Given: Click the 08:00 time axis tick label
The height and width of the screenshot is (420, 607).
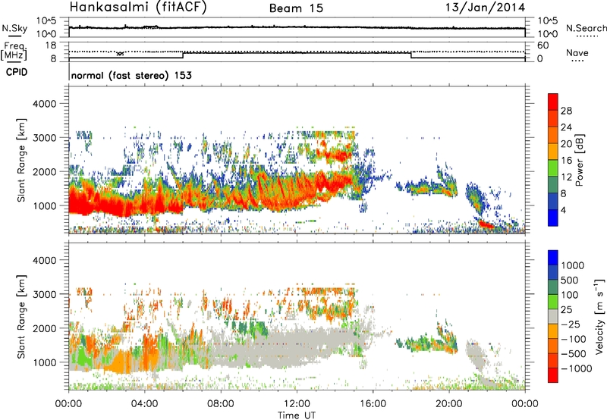Looking at the screenshot, I should [221, 404].
